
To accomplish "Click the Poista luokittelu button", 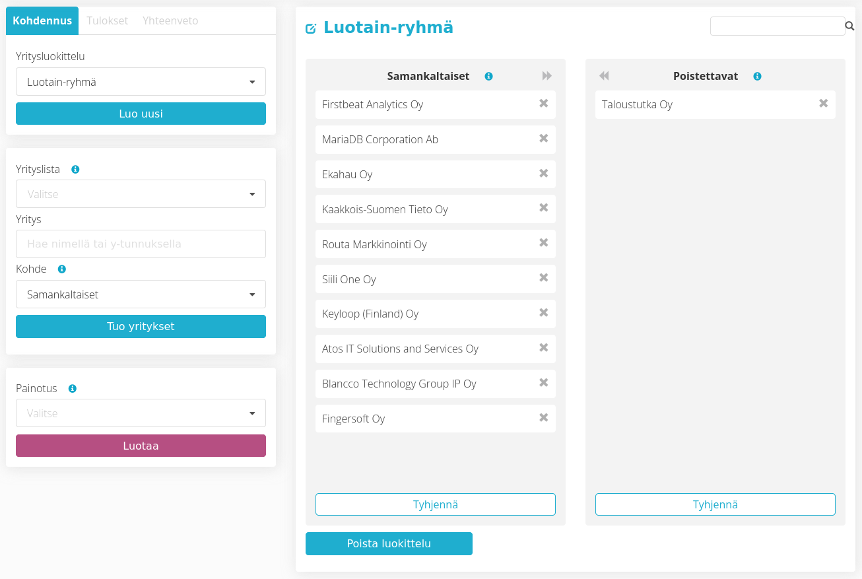I will click(x=389, y=543).
